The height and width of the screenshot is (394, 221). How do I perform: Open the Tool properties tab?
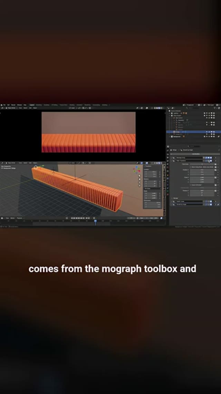click(x=167, y=151)
